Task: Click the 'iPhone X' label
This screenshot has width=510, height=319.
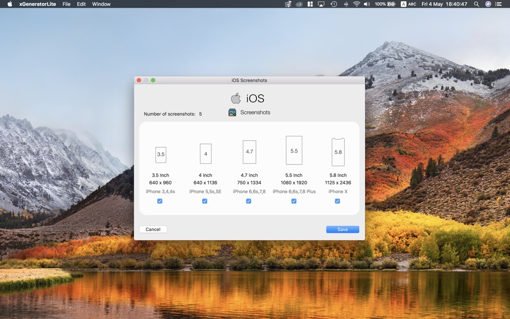Action: [338, 191]
